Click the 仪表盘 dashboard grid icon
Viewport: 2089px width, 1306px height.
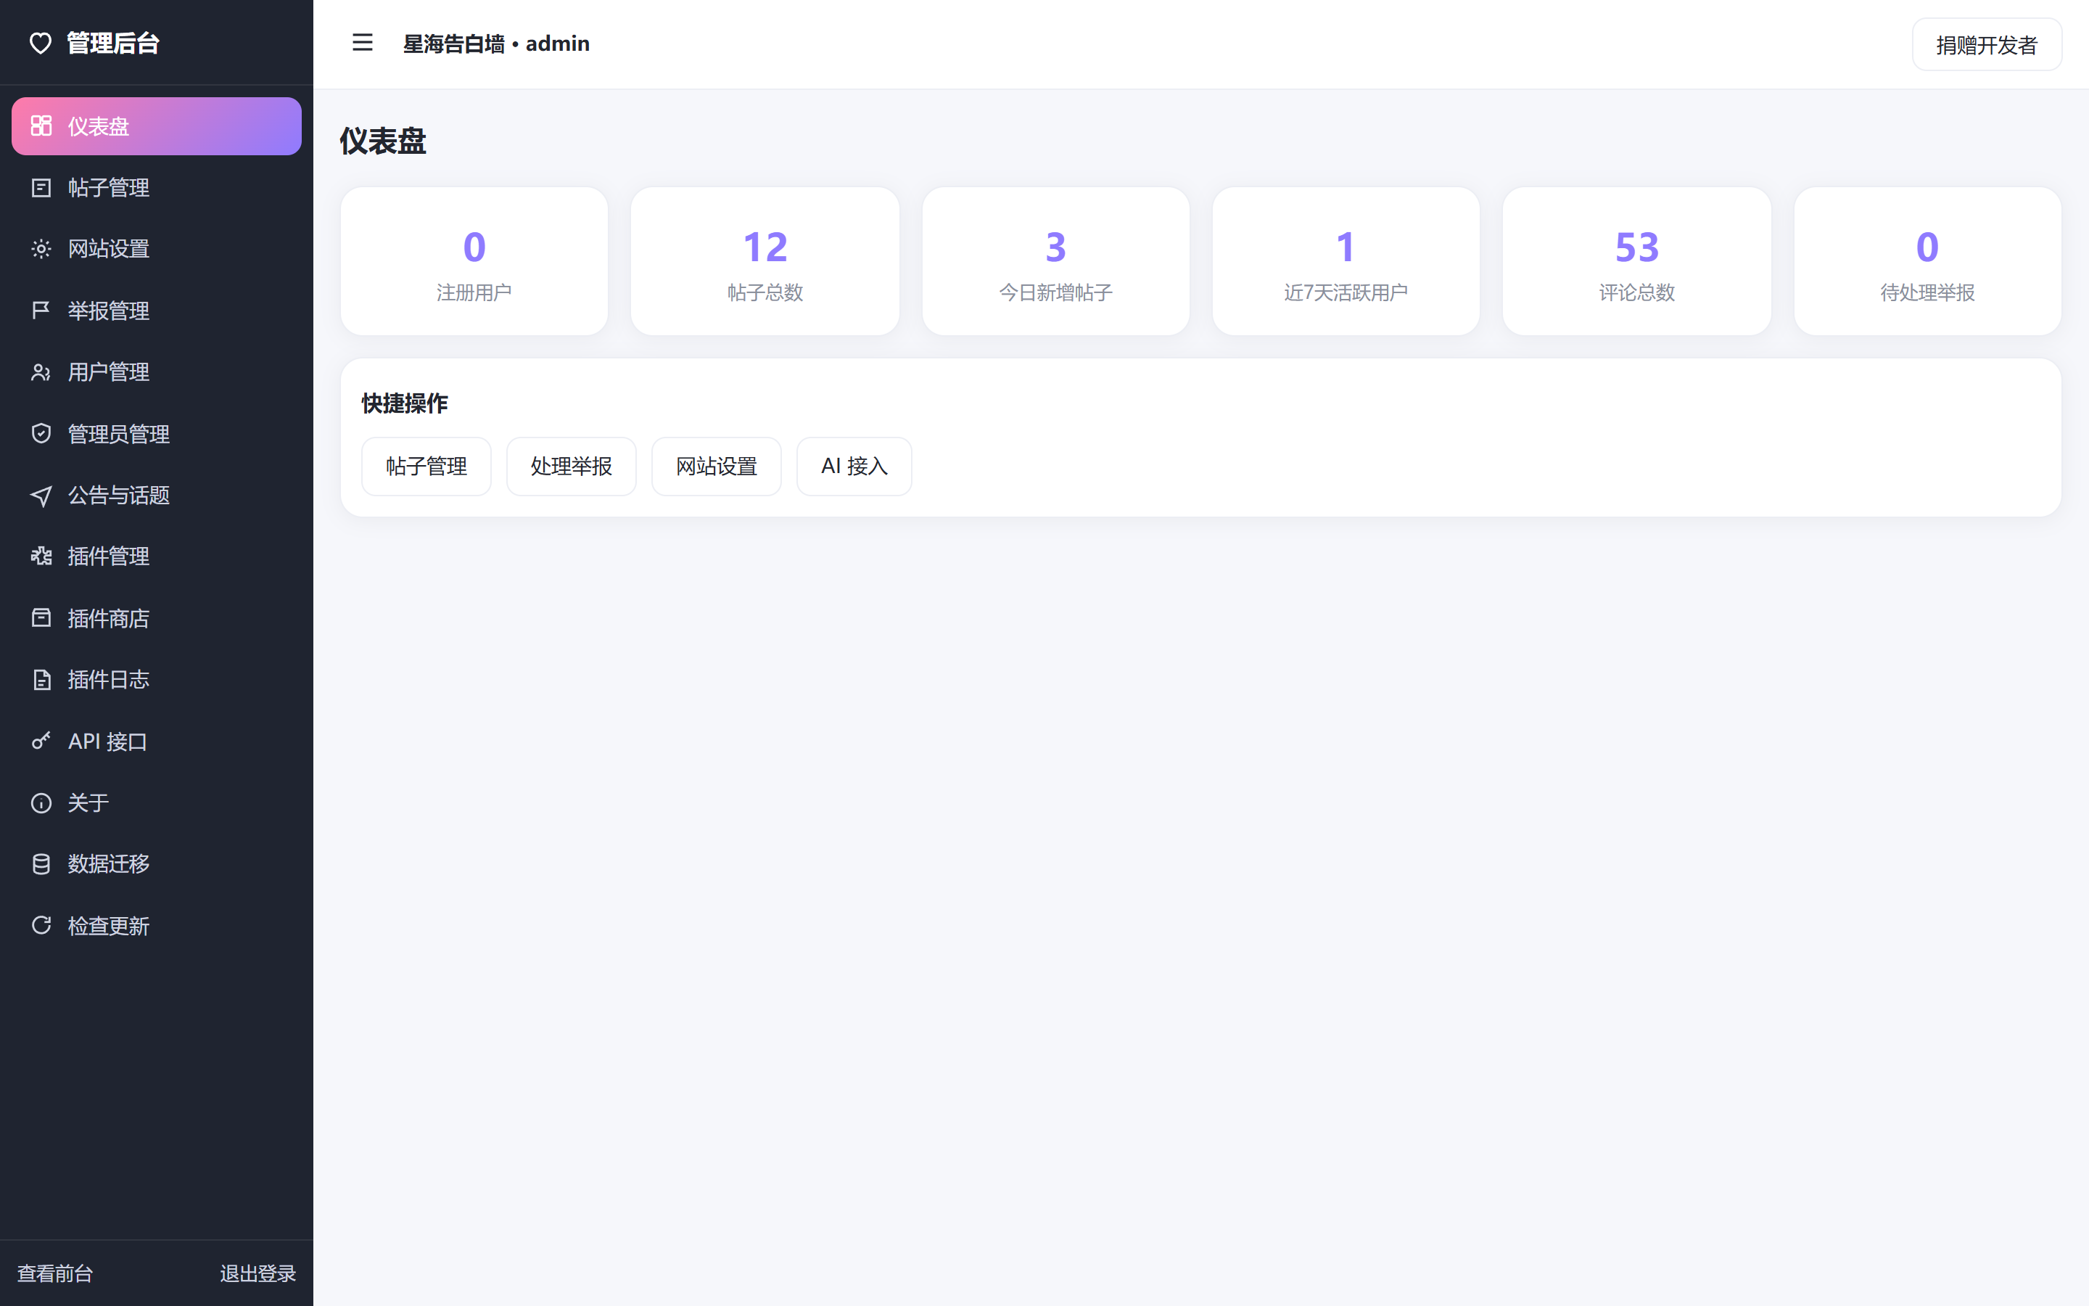tap(41, 126)
